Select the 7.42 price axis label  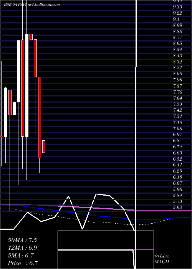pos(177,110)
